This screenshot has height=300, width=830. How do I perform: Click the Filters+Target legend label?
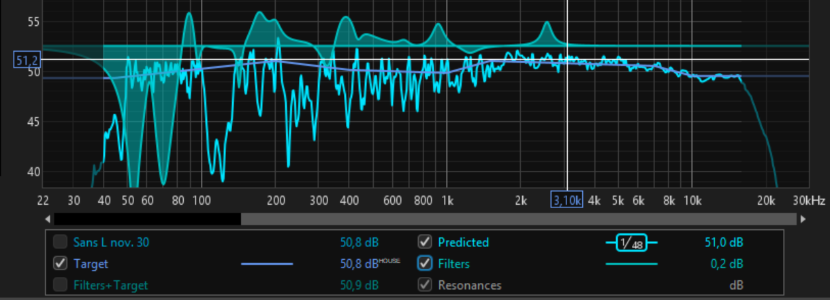pyautogui.click(x=110, y=285)
